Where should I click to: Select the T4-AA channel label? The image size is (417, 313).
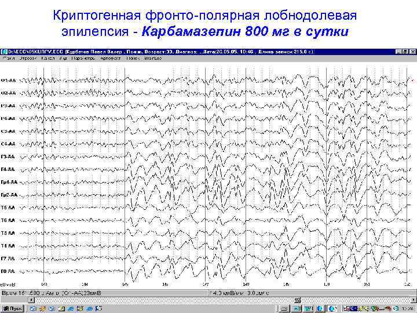click(x=8, y=246)
